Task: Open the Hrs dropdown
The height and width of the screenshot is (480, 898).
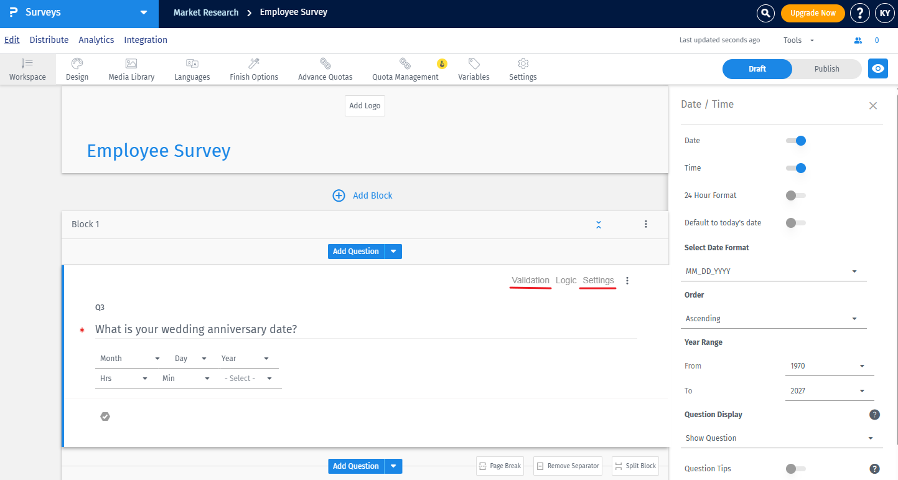Action: 124,379
